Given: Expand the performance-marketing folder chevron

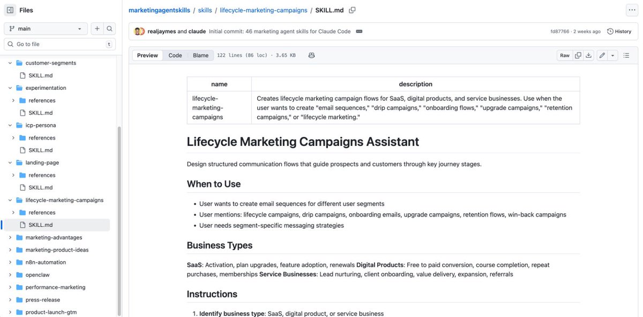Looking at the screenshot, I should pos(10,287).
